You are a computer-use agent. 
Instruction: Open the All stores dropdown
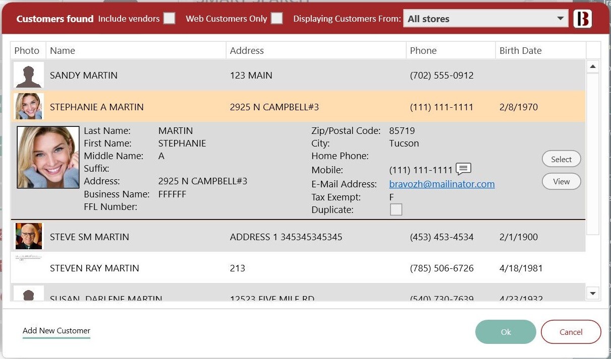pos(485,19)
